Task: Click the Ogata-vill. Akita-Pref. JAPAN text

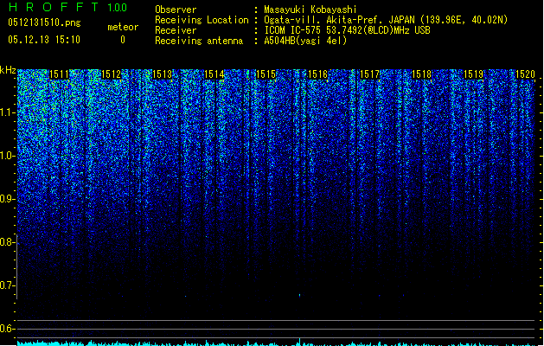Action: (339, 20)
